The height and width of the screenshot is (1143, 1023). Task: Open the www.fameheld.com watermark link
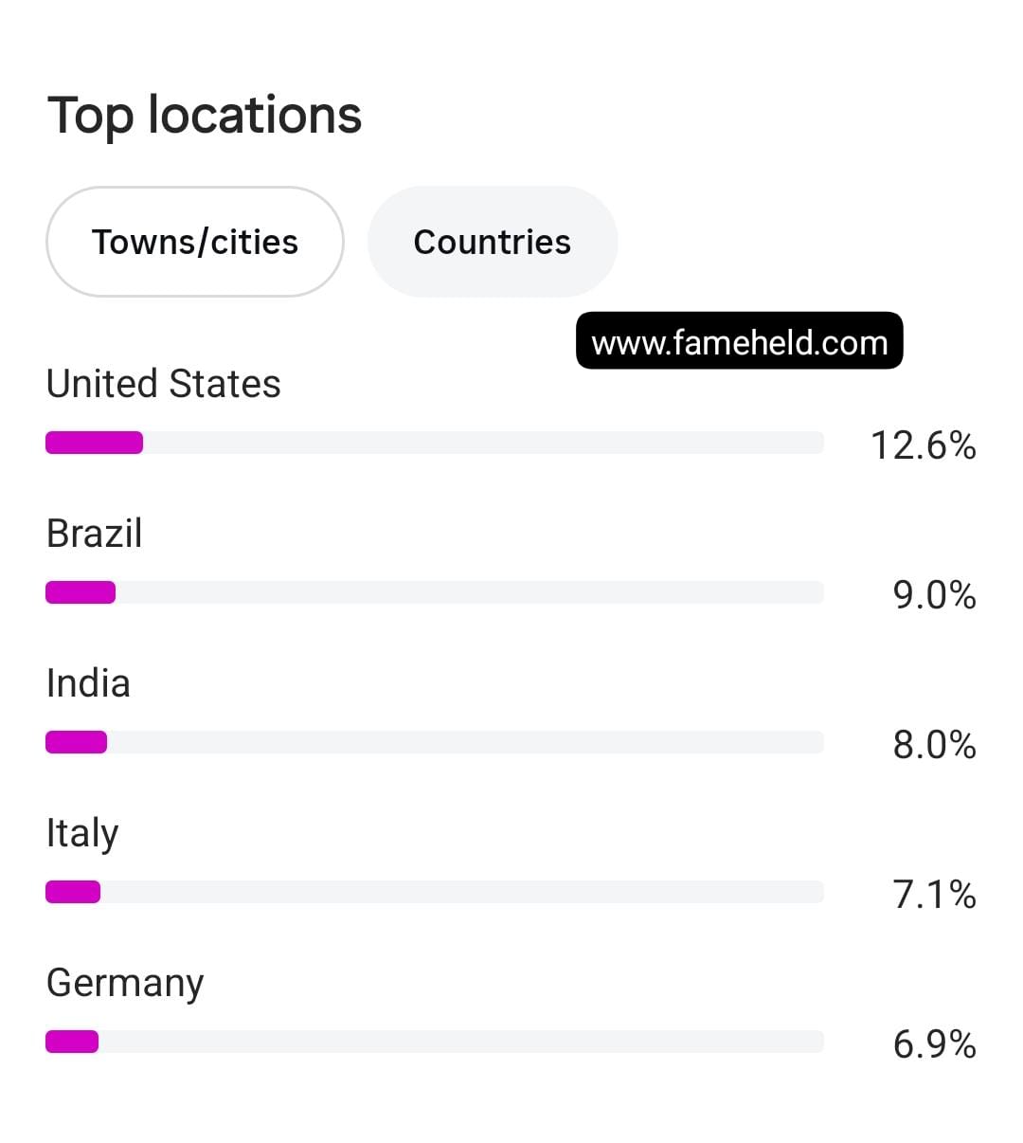coord(740,341)
